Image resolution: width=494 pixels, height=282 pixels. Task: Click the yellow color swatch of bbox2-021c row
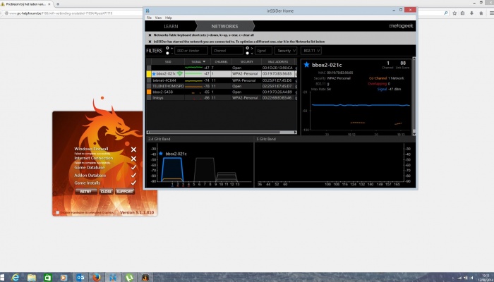(149, 73)
